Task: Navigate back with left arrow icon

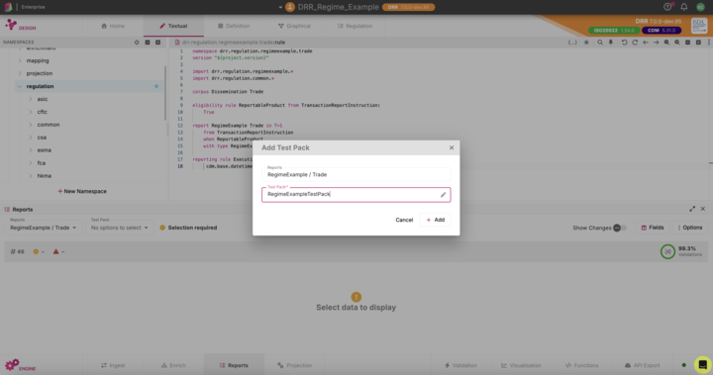Action: 646,43
